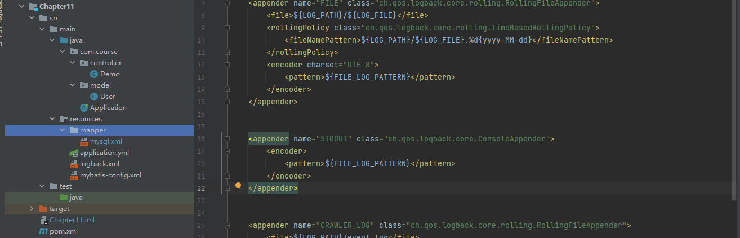The image size is (740, 238).
Task: Click the <file> element on line 8
Action: click(x=347, y=15)
